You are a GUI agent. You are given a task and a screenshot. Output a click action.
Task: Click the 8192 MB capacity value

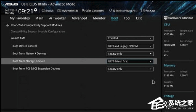pos(168,86)
